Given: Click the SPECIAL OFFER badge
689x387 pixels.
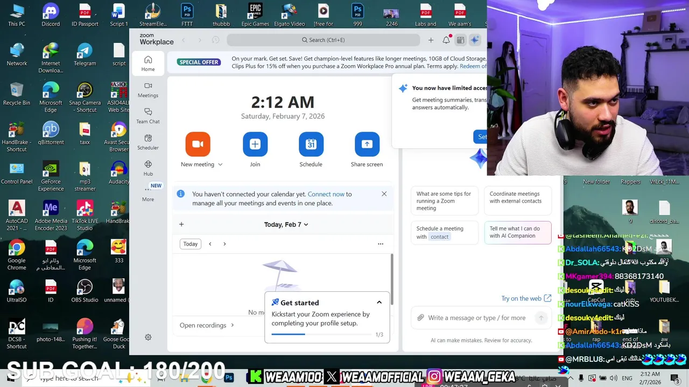Looking at the screenshot, I should tap(199, 62).
